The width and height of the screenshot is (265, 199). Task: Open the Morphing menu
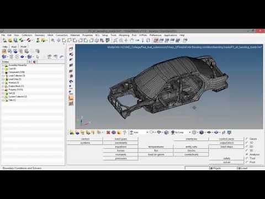coord(124,35)
